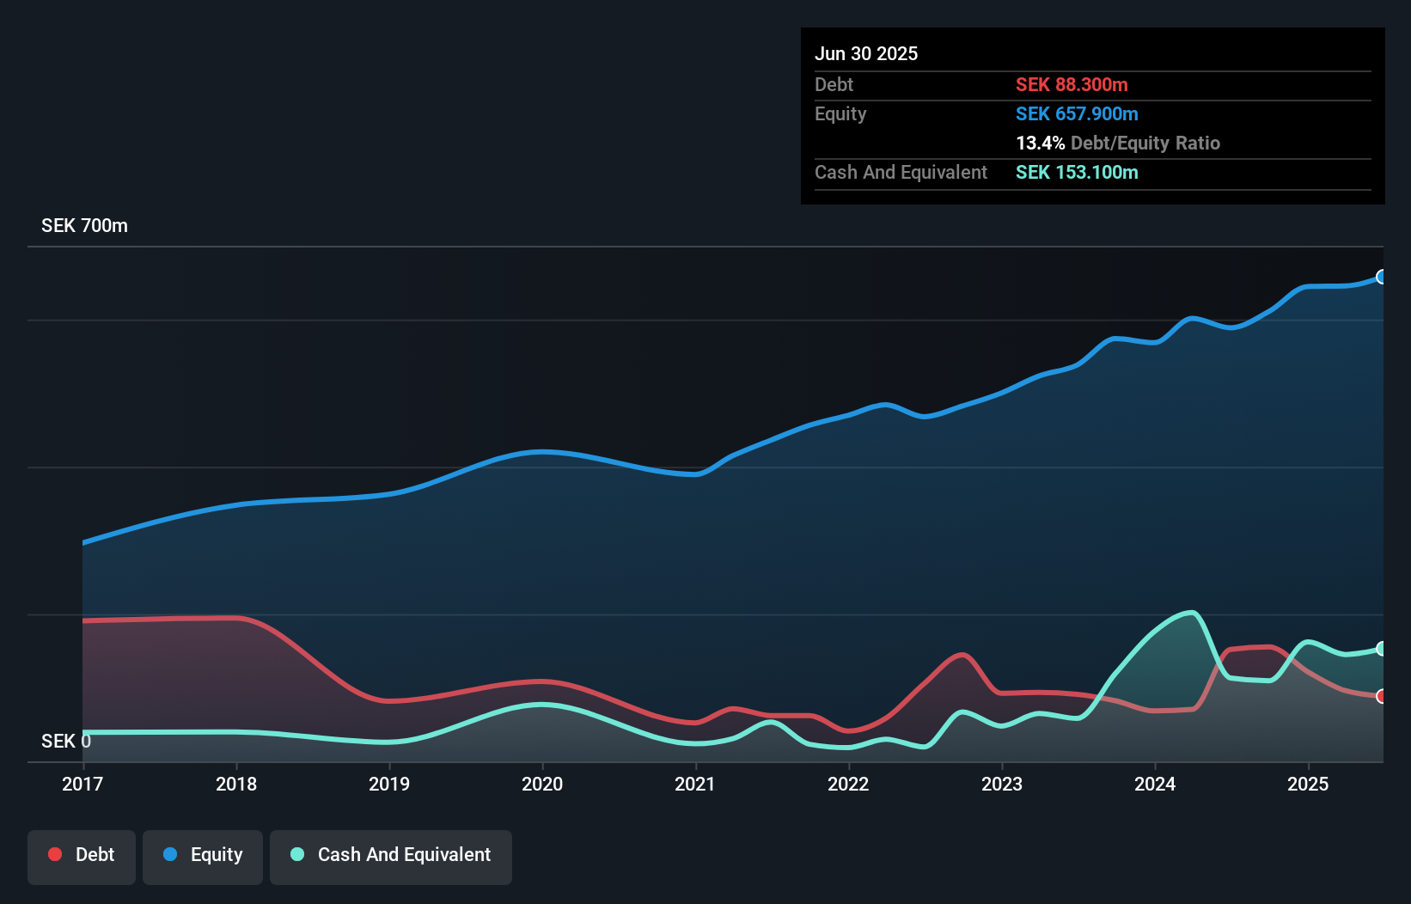
Task: Select the red Debt endpoint marker
Action: [1382, 697]
